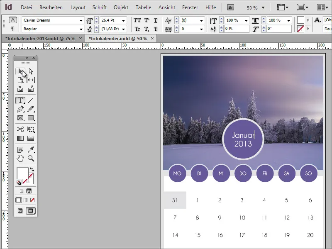Open the Ansicht menu
The height and width of the screenshot is (249, 332).
[167, 7]
